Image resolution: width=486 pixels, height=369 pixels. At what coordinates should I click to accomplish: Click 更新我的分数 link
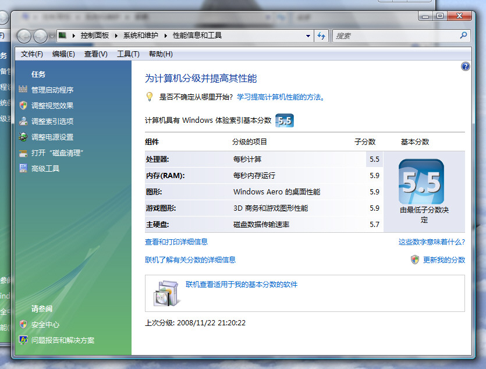pyautogui.click(x=444, y=260)
